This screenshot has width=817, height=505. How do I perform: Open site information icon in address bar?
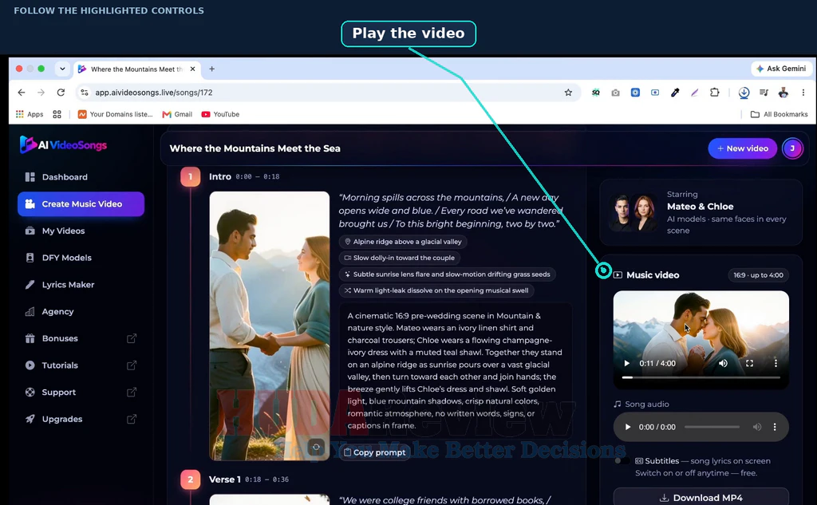click(85, 93)
